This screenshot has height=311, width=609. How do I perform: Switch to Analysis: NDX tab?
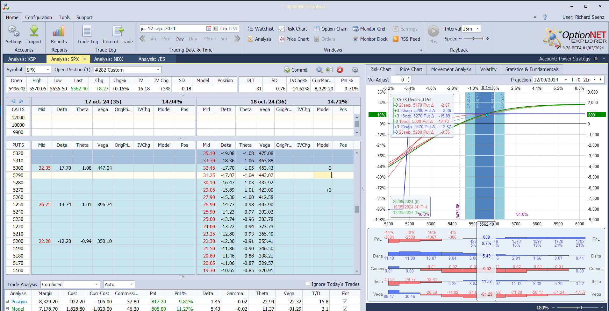tap(109, 59)
